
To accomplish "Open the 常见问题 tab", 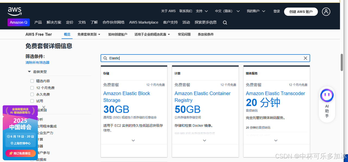I will click(184, 34).
